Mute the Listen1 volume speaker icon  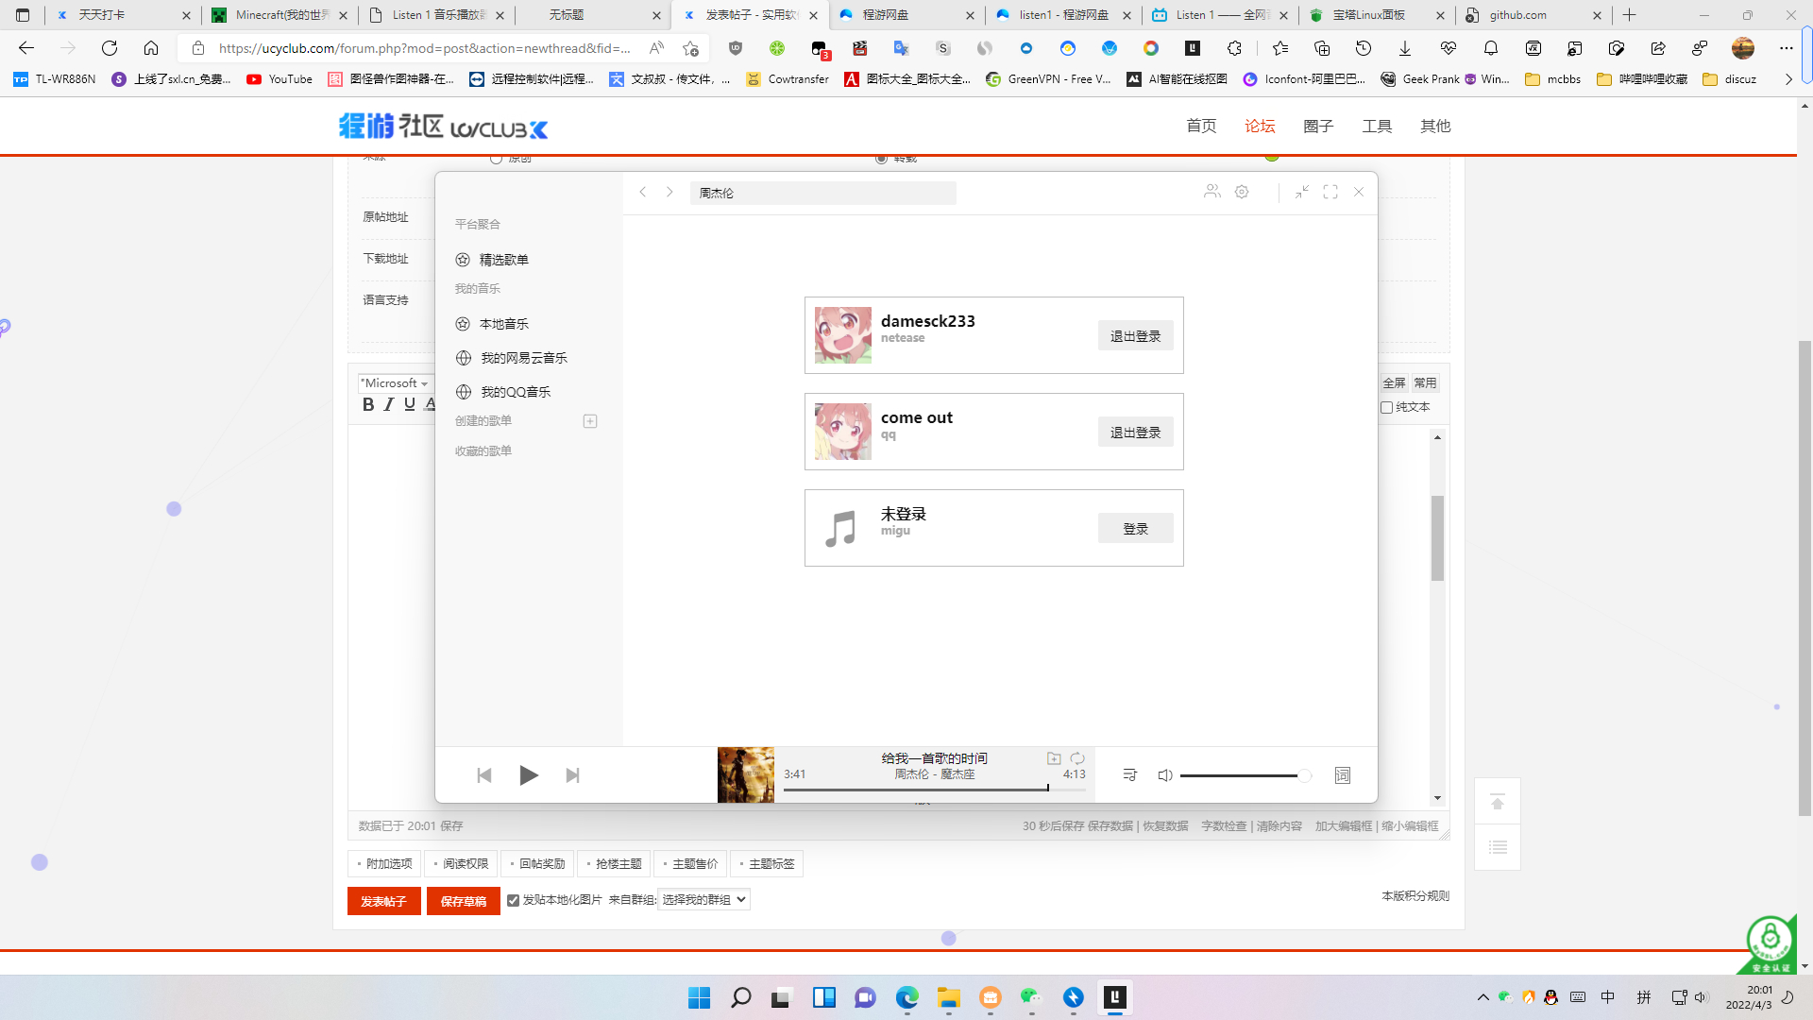(x=1165, y=775)
